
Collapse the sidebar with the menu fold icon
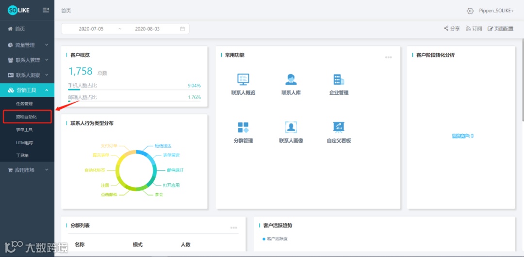(x=46, y=10)
